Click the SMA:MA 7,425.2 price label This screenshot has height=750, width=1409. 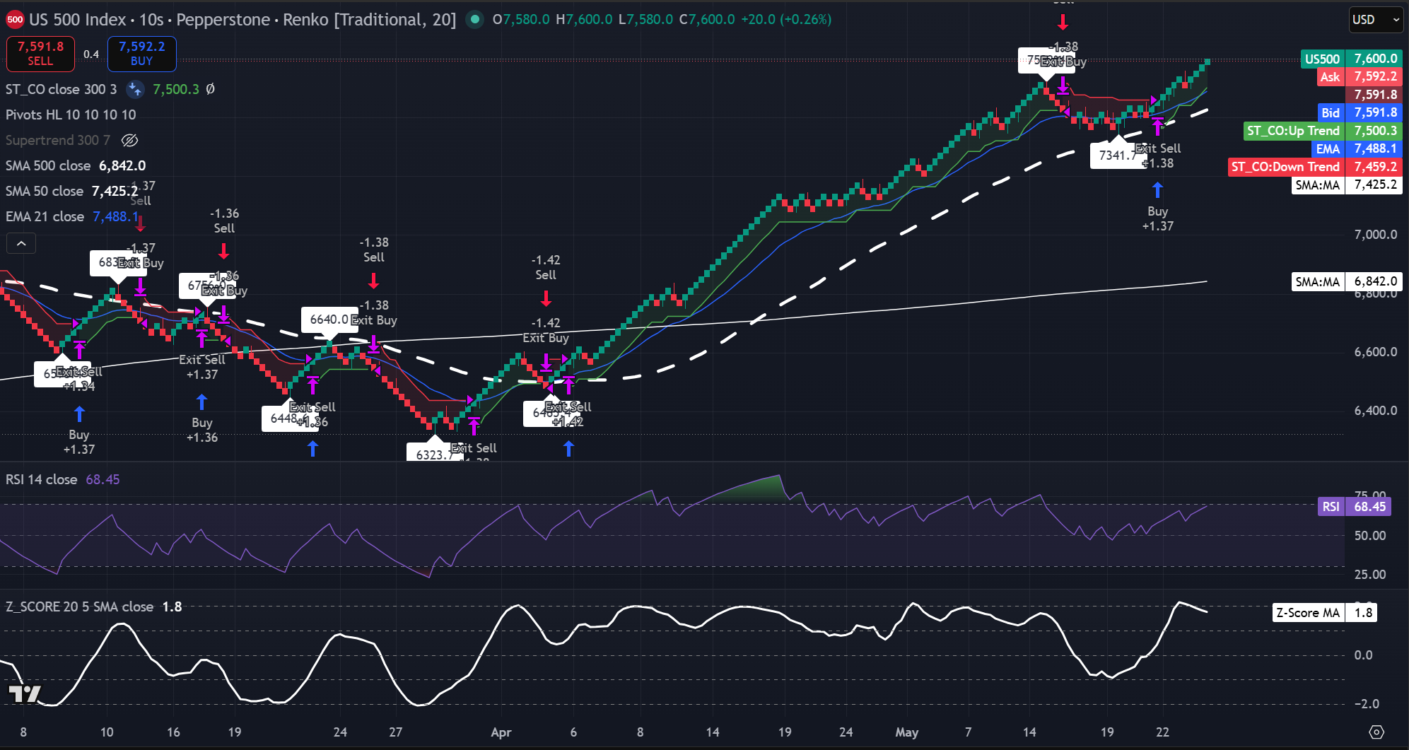[1347, 185]
